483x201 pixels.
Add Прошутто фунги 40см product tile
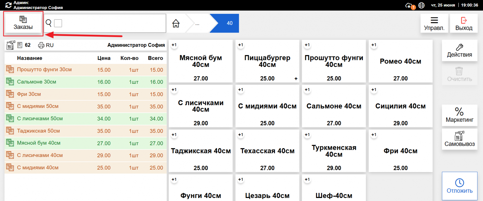334,61
